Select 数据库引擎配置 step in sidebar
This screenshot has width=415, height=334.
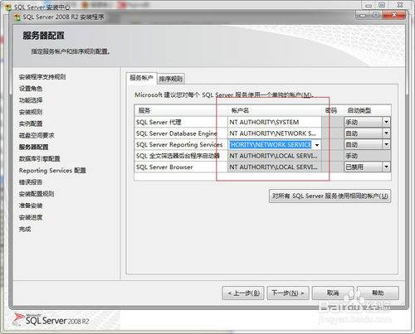[39, 159]
